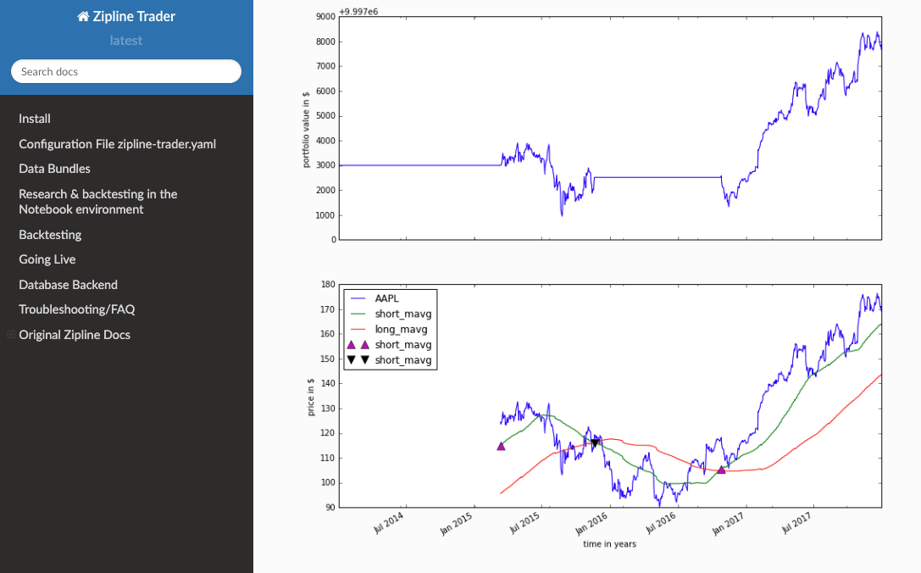Click the black sell triangle marker on chart
The width and height of the screenshot is (921, 573).
[x=595, y=442]
